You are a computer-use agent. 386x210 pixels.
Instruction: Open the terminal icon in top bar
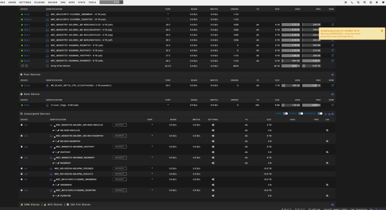point(352,2)
